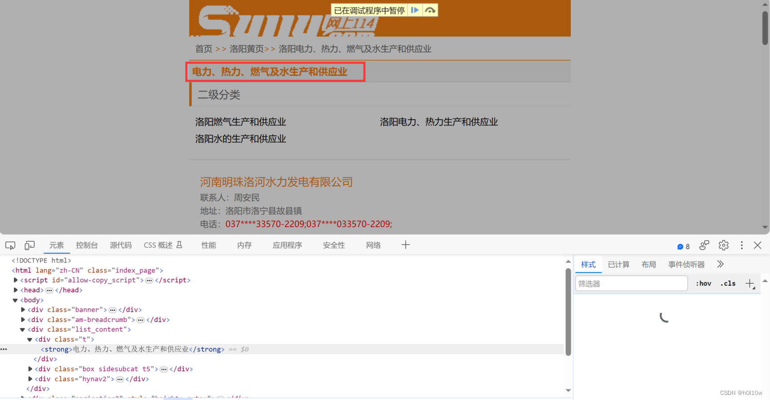Expand the box sidesubcat t5 node
The image size is (770, 400).
(x=30, y=369)
